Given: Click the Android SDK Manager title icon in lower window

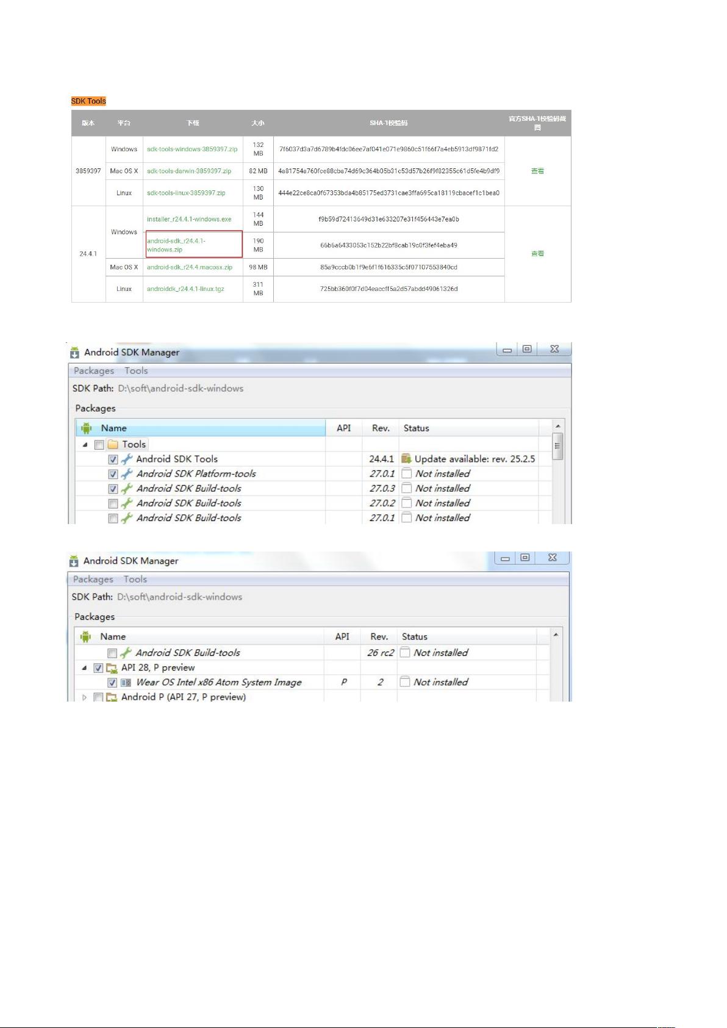Looking at the screenshot, I should pyautogui.click(x=74, y=561).
